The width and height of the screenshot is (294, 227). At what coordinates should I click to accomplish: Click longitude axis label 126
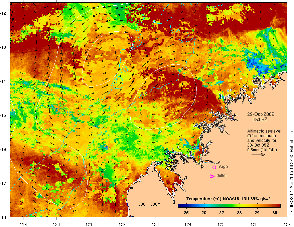(x=254, y=224)
